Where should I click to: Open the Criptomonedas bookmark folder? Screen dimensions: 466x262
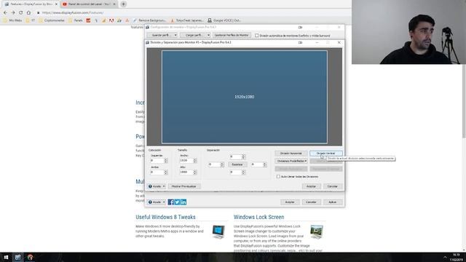tap(52, 20)
